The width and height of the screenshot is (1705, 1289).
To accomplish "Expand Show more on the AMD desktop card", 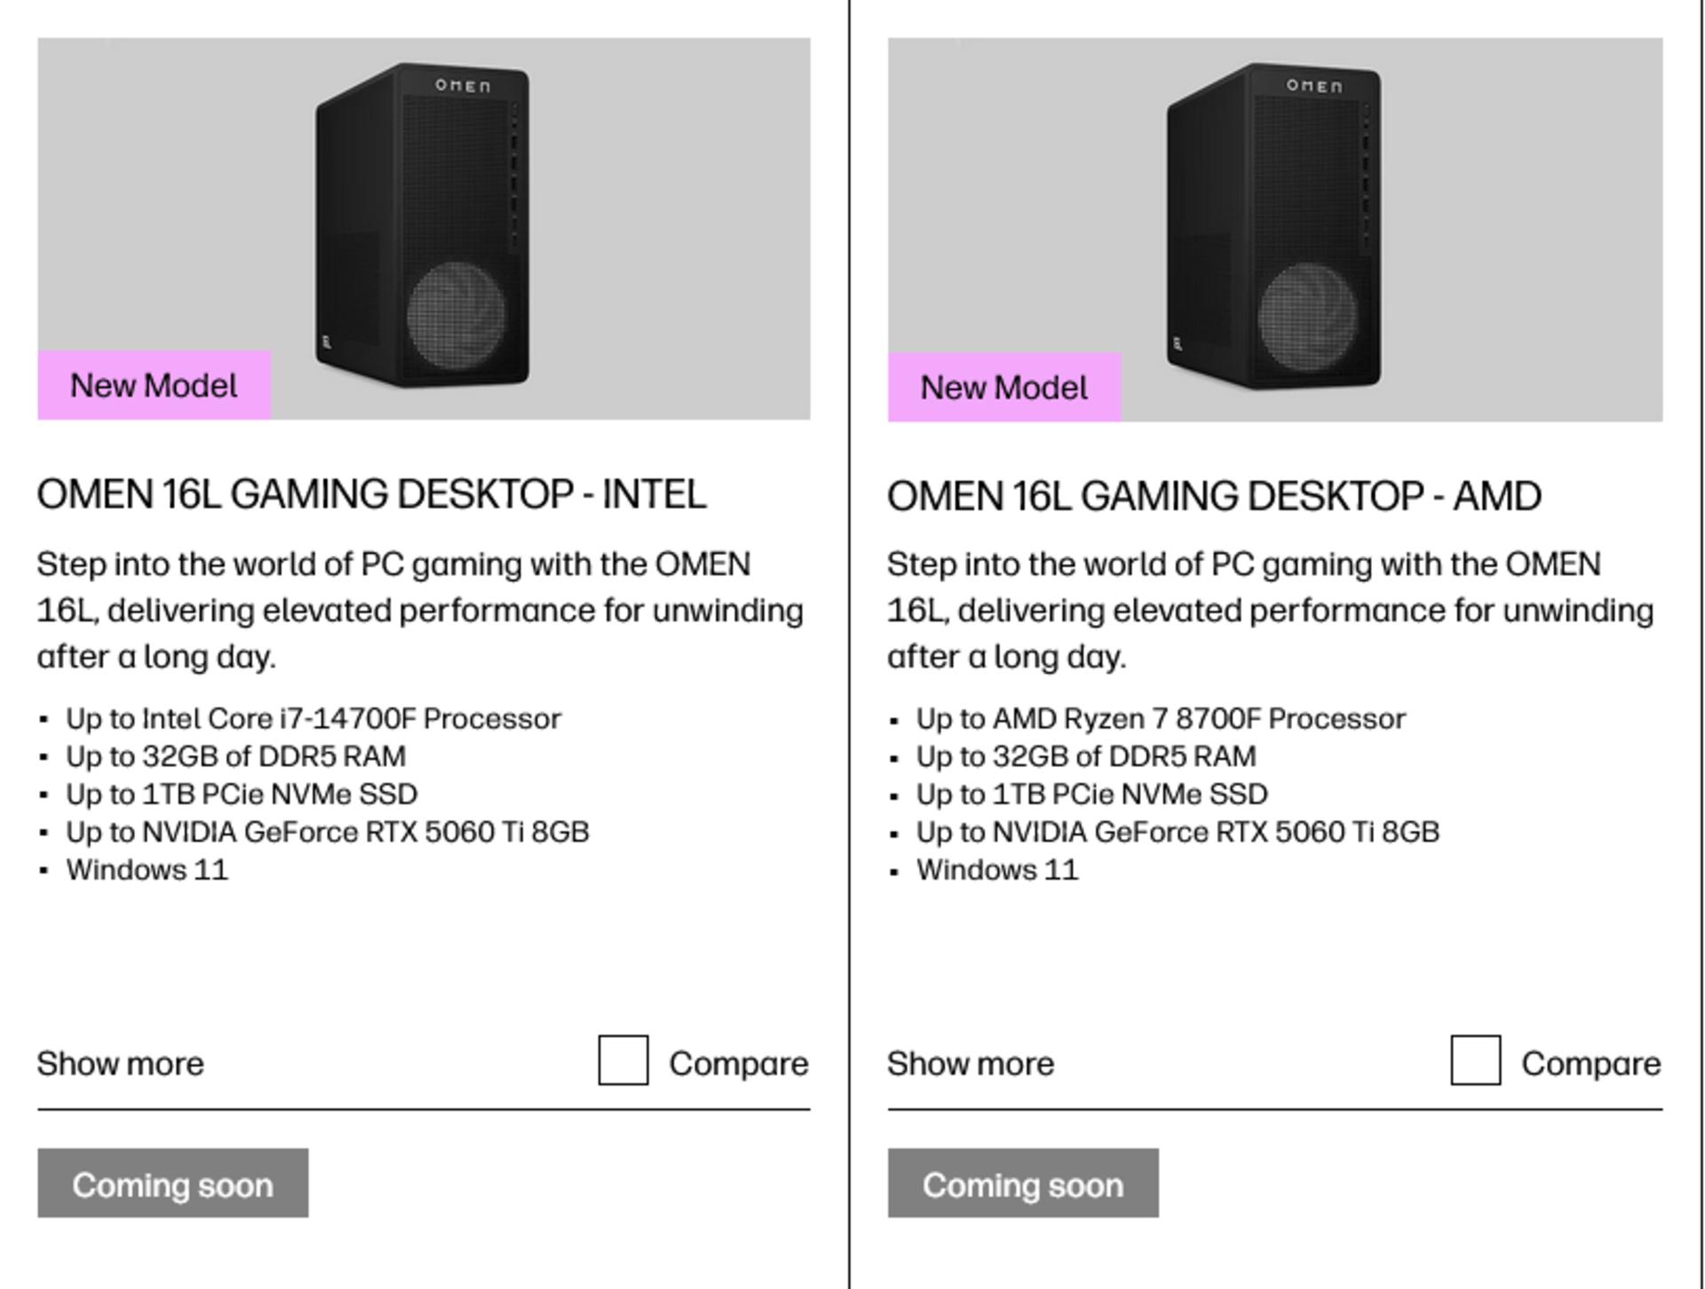I will point(971,1064).
